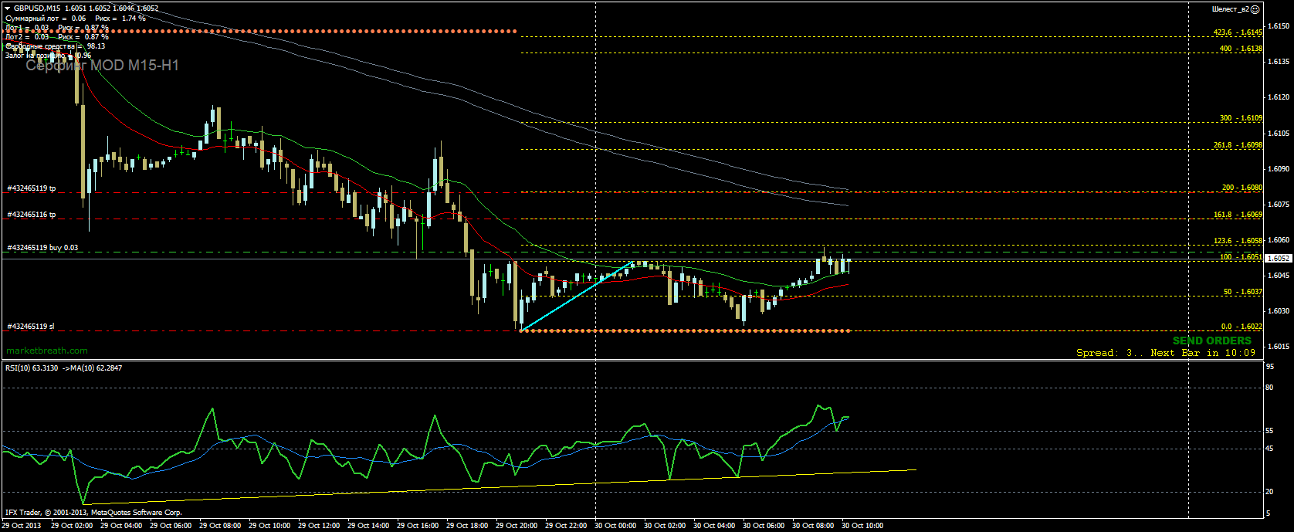Click the '30 Oct 00:00' time axis label
The height and width of the screenshot is (532, 1294).
pyautogui.click(x=615, y=526)
